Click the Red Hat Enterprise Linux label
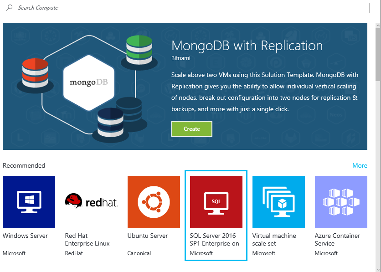 click(x=87, y=240)
